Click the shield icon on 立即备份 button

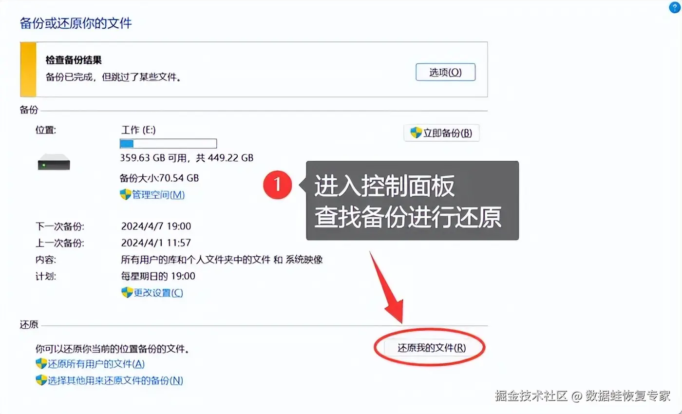coord(416,133)
